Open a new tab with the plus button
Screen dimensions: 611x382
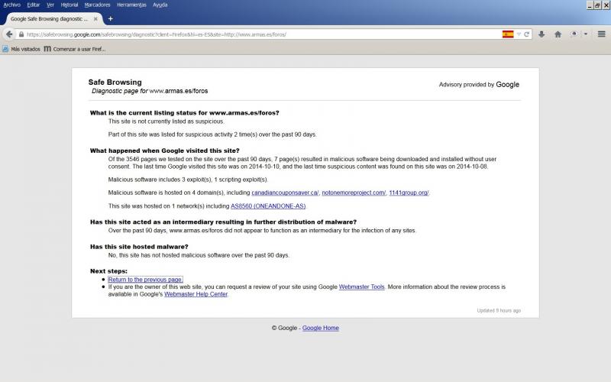(x=110, y=18)
